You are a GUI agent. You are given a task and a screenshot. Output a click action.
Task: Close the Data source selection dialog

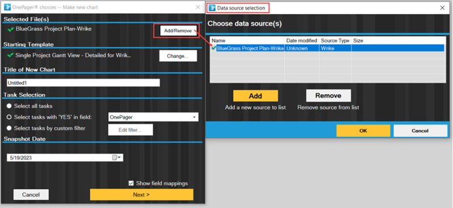pos(442,8)
